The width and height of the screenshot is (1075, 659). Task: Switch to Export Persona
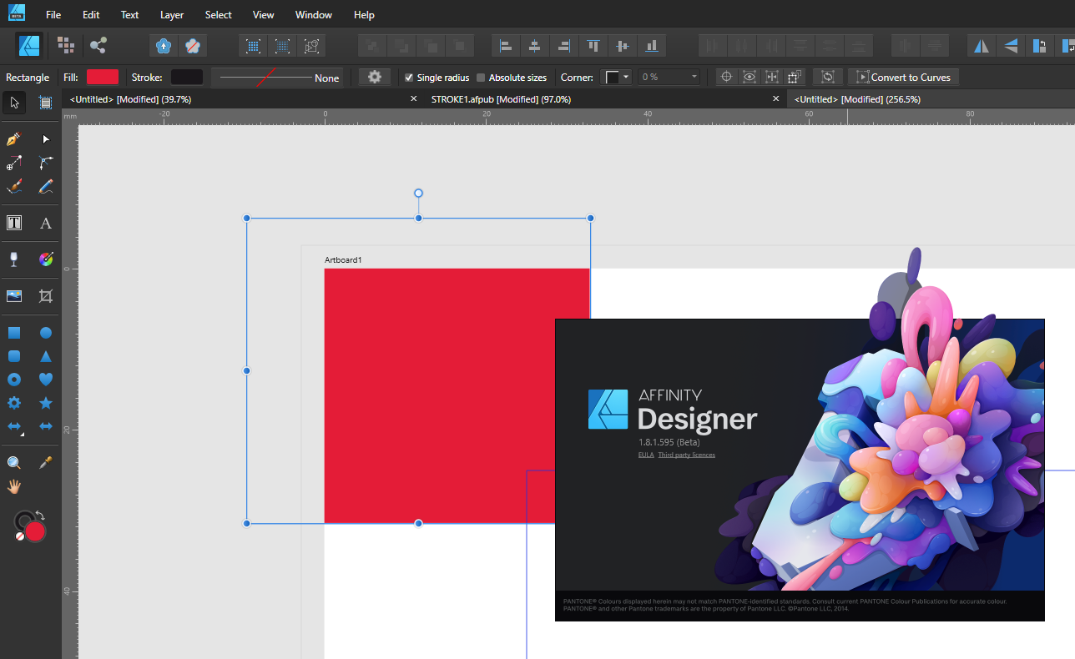click(x=98, y=45)
